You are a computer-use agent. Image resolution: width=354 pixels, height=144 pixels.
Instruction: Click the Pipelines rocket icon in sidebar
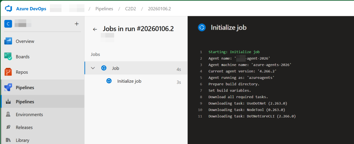pos(8,88)
